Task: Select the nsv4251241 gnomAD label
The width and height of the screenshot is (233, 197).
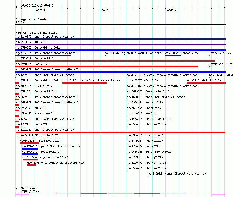Action: pos(45,130)
